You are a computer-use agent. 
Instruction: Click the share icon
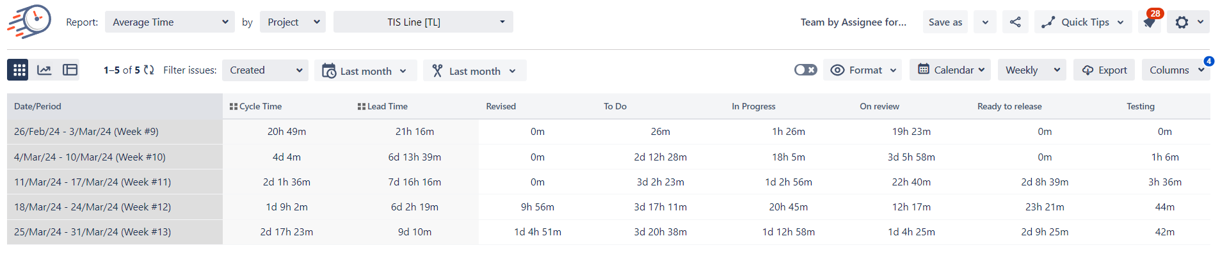[x=1015, y=22]
